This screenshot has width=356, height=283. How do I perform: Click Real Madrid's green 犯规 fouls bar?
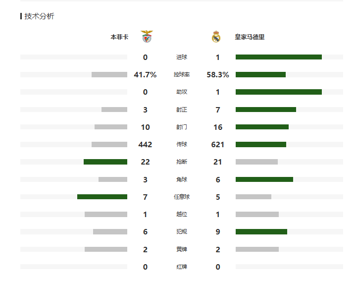point(261,231)
